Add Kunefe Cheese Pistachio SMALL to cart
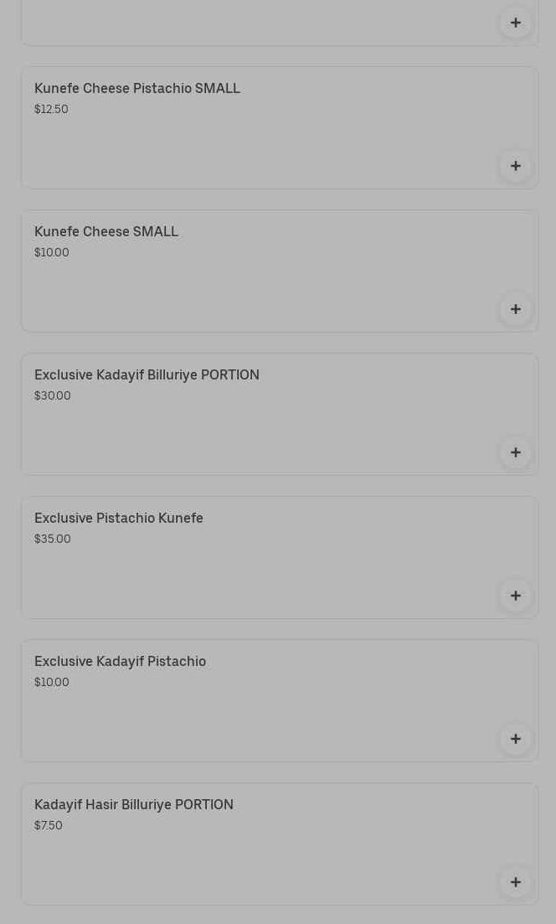The height and width of the screenshot is (924, 556). [515, 166]
